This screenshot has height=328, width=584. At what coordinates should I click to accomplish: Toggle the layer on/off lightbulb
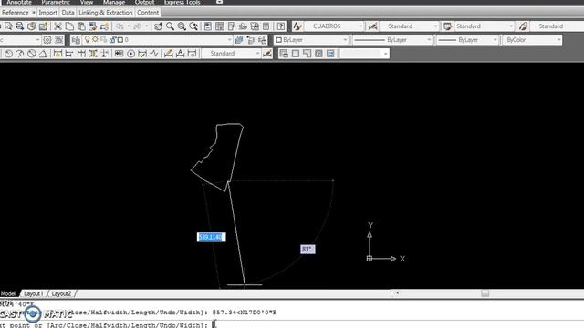coord(88,39)
